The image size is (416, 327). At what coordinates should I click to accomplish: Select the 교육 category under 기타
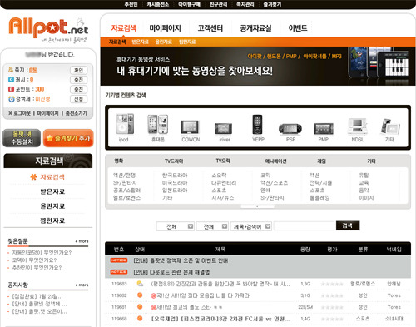tap(364, 183)
